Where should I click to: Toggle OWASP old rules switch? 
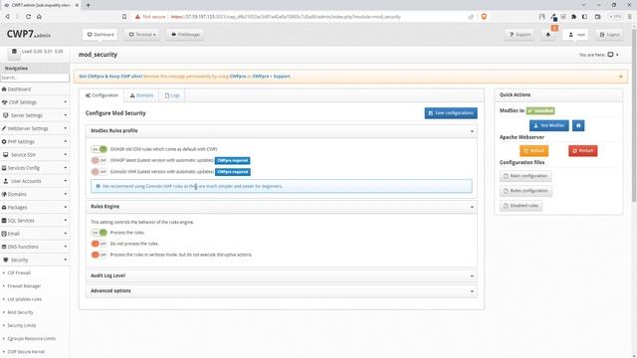coord(99,149)
